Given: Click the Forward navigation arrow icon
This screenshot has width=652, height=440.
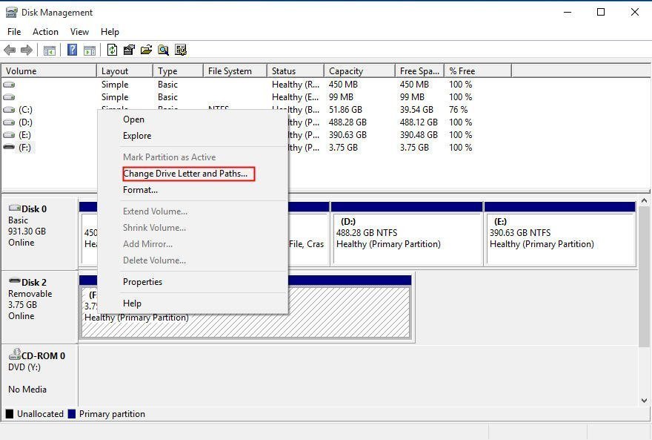Looking at the screenshot, I should (x=25, y=50).
